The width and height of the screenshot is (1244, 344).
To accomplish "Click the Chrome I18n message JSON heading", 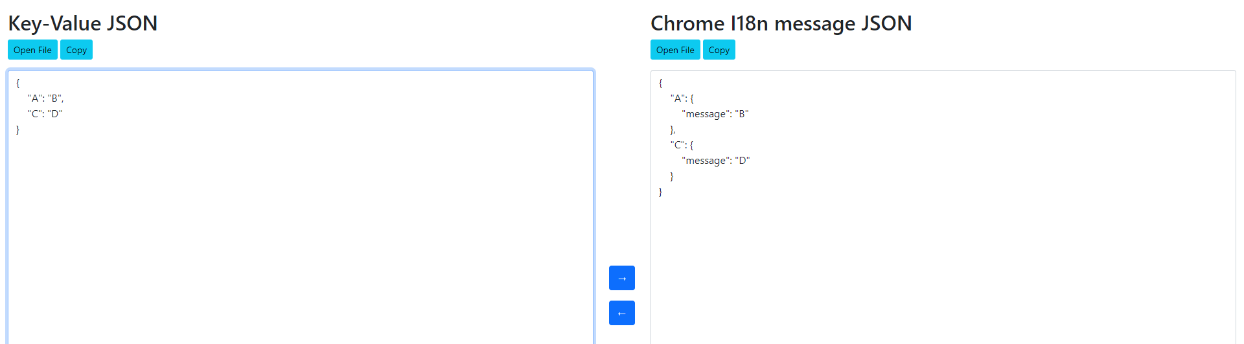I will pos(781,23).
